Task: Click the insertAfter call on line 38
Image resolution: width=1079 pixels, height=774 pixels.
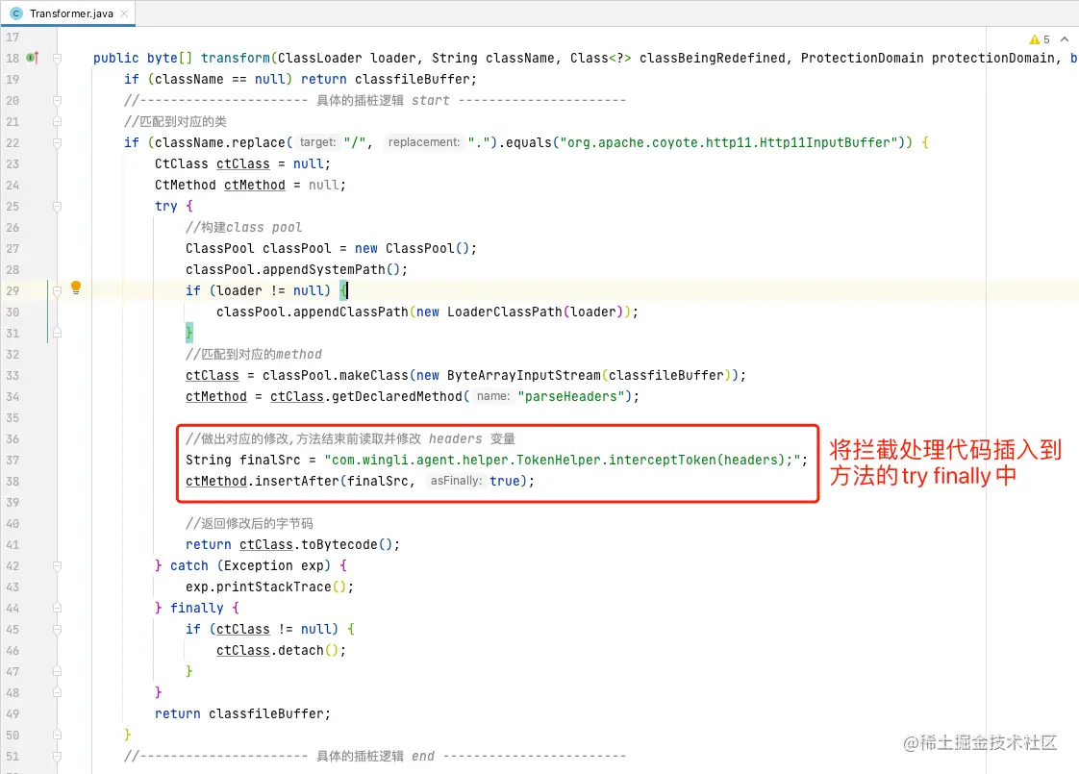Action: [296, 481]
